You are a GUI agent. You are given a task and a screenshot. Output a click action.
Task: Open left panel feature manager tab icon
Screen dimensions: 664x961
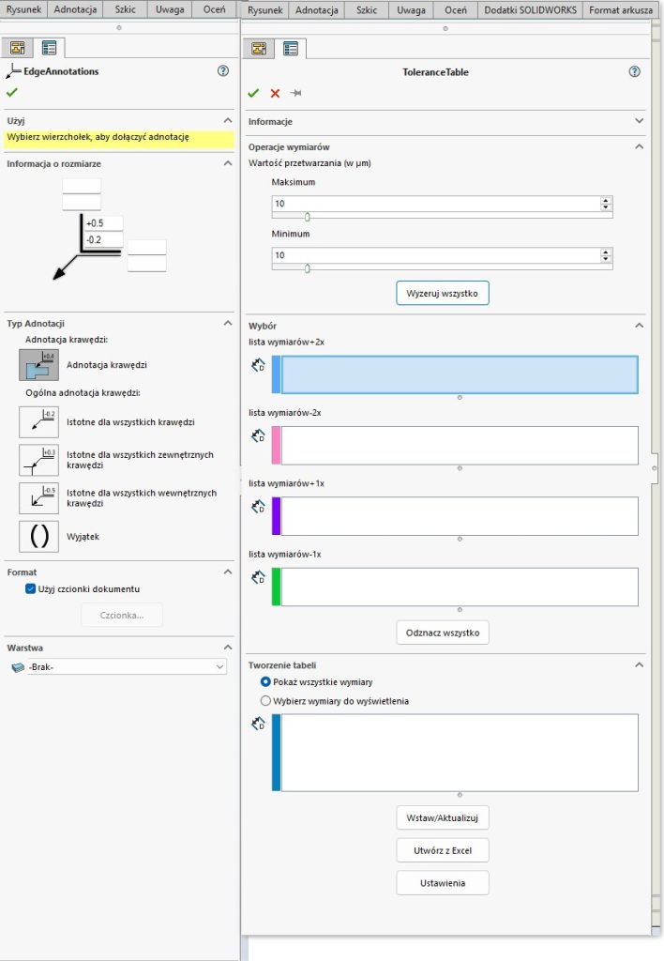click(17, 48)
